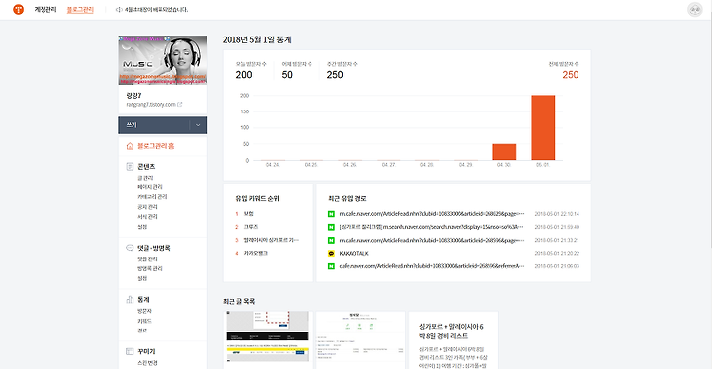Click yesterday's visitor count 50

pos(287,75)
